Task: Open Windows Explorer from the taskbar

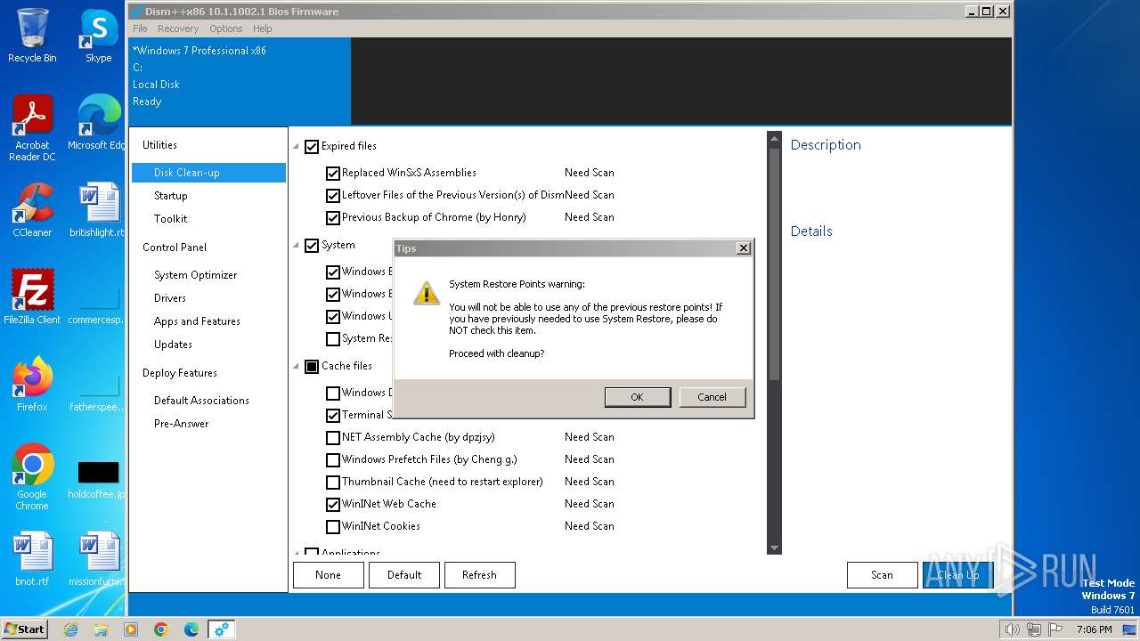Action: pyautogui.click(x=101, y=629)
